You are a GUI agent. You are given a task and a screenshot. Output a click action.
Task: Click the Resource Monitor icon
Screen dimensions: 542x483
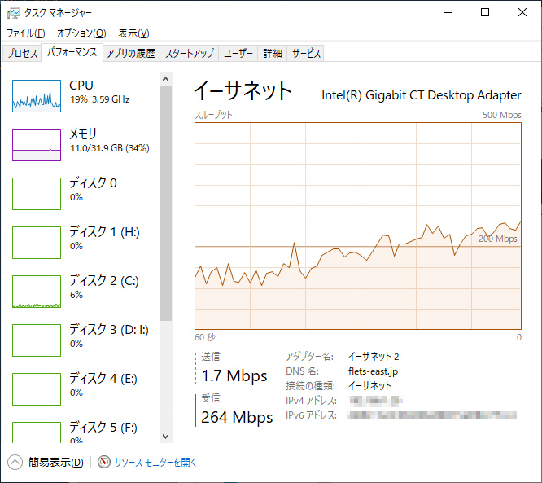[104, 462]
